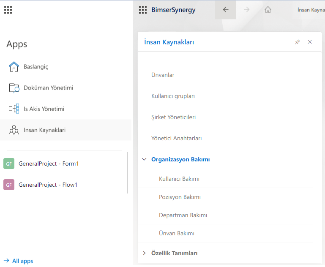Image resolution: width=325 pixels, height=267 pixels.
Task: Click the apps list vertical scrollbar
Action: 128,173
